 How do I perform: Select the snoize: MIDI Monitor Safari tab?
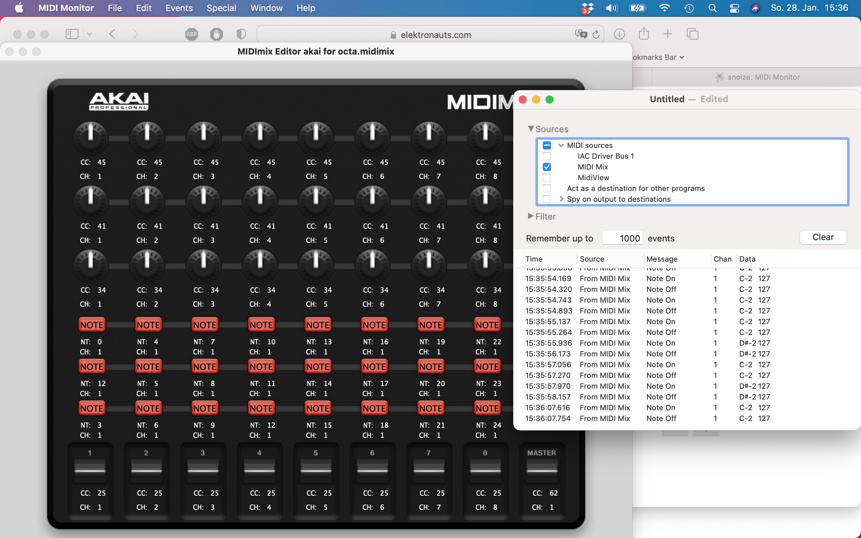point(756,77)
